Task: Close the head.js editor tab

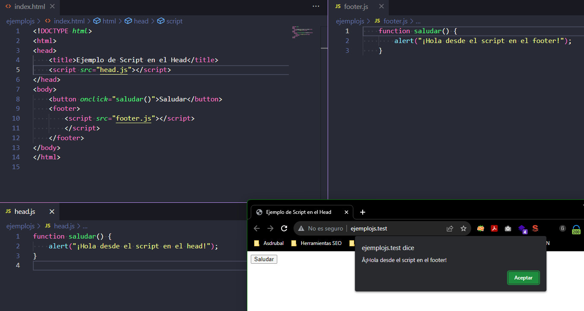Action: [52, 212]
